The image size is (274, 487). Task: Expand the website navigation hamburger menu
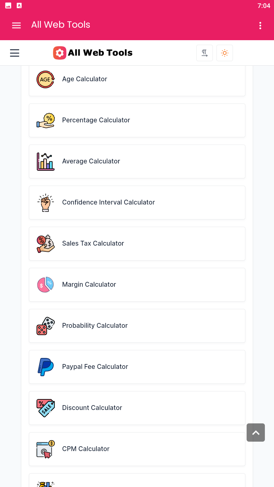point(15,53)
